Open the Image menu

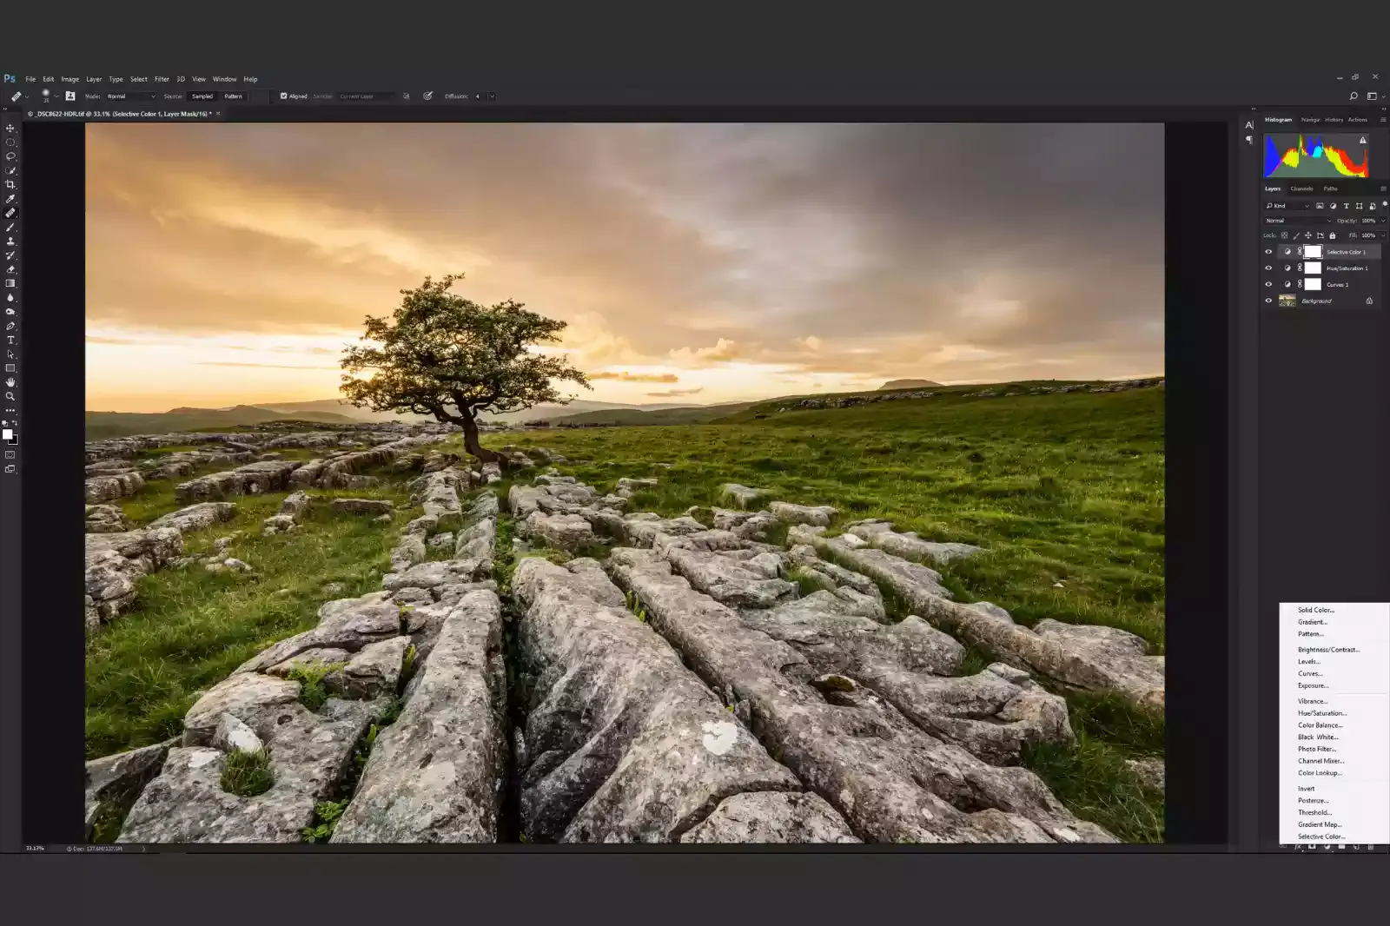coord(69,79)
